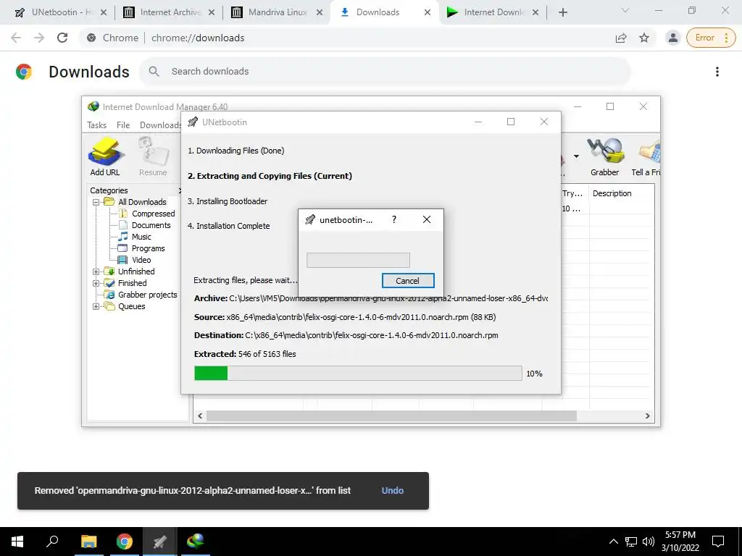Open the toolbar dropdown arrow beside Grabber

click(576, 156)
